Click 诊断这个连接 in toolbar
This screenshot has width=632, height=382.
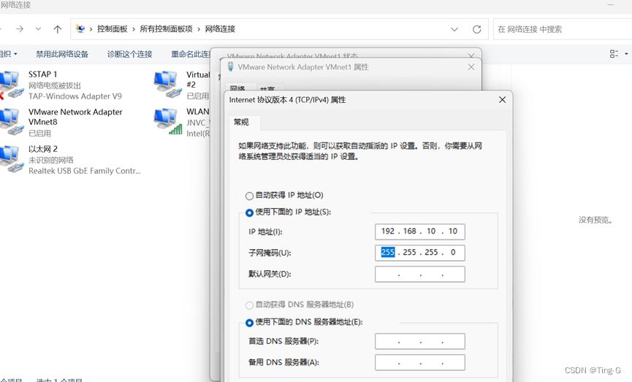tap(130, 54)
